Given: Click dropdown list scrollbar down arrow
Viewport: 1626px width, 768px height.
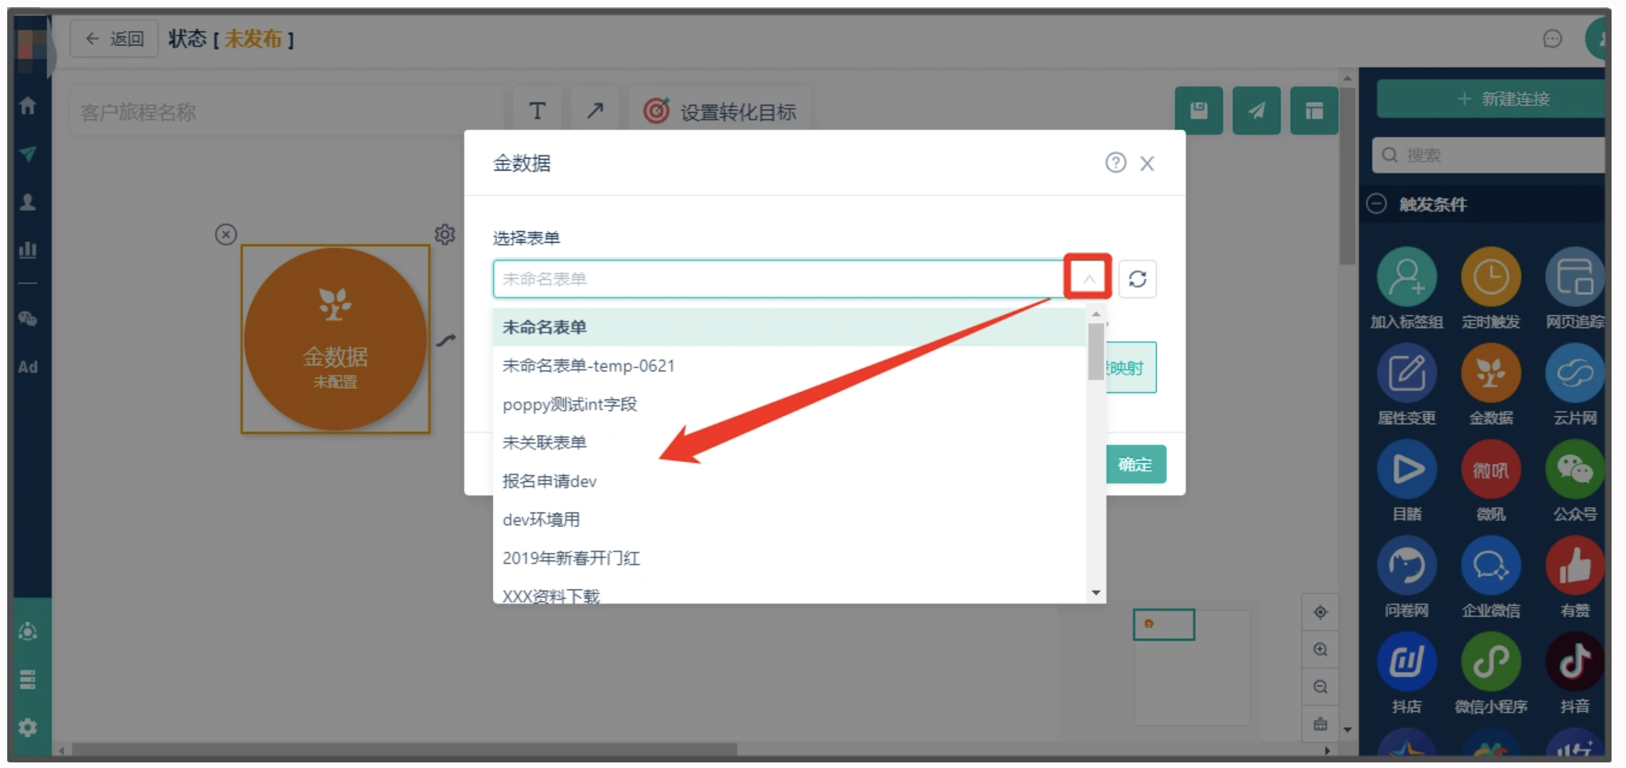Looking at the screenshot, I should tap(1096, 593).
